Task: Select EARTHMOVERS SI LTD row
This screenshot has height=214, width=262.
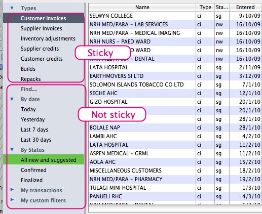Action: pyautogui.click(x=175, y=76)
